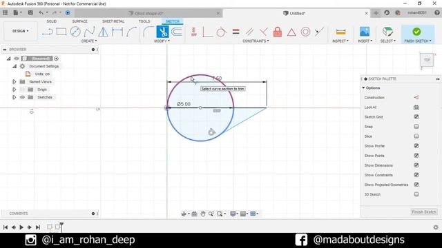Apply Perpendicular constraint
This screenshot has width=442, height=248.
263,32
